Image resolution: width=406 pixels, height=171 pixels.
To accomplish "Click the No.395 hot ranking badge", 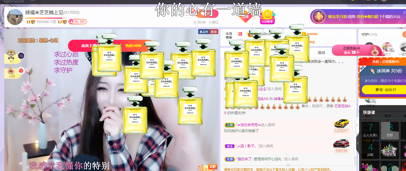I will [x=78, y=22].
